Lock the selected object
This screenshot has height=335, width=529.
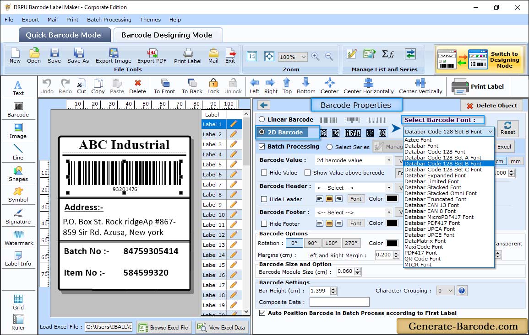pos(213,86)
